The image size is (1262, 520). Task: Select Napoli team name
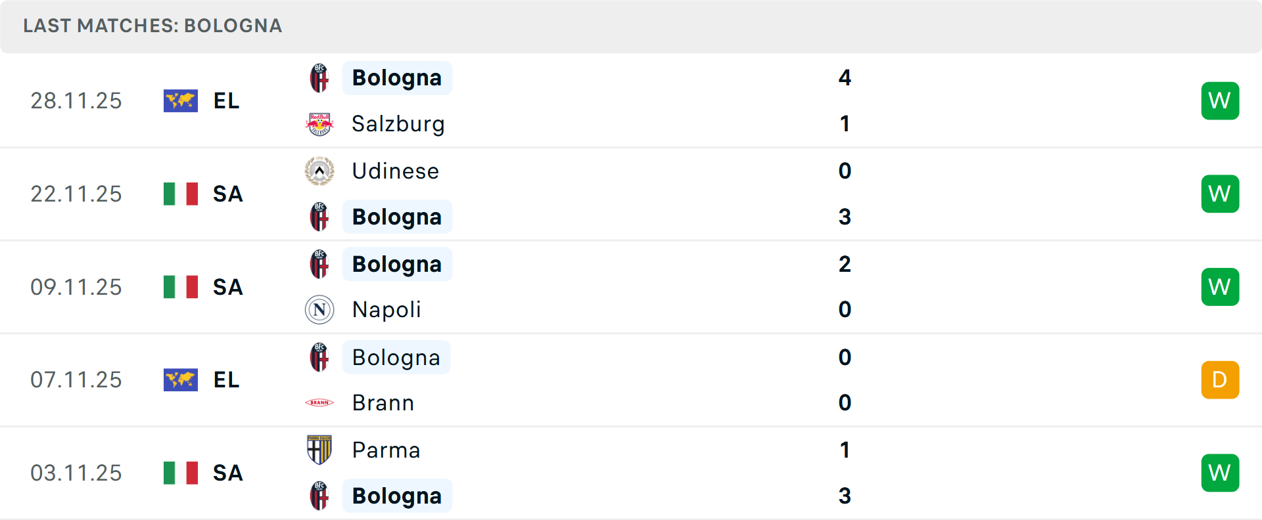click(386, 309)
